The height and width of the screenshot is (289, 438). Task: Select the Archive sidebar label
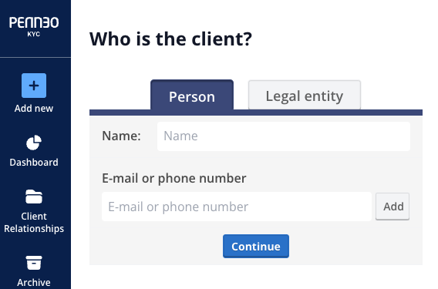coord(34,283)
